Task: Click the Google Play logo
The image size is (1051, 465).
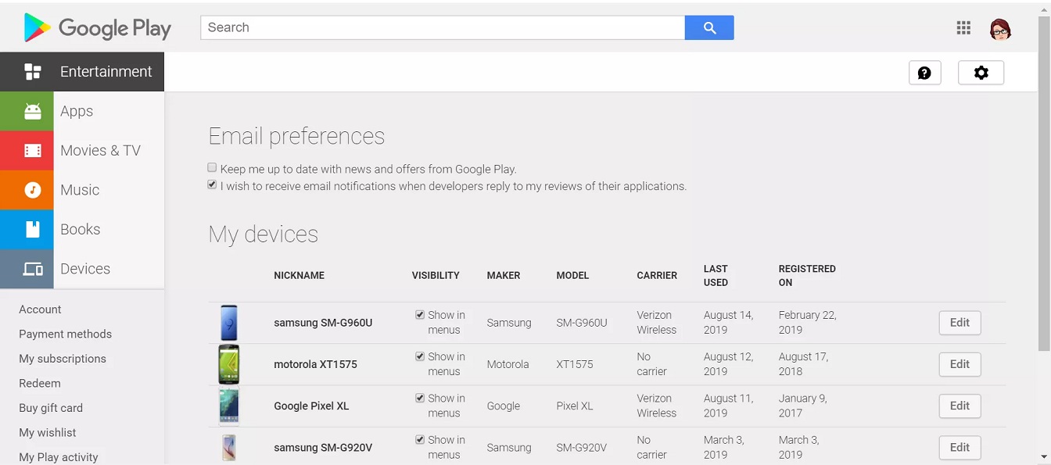Action: 98,28
